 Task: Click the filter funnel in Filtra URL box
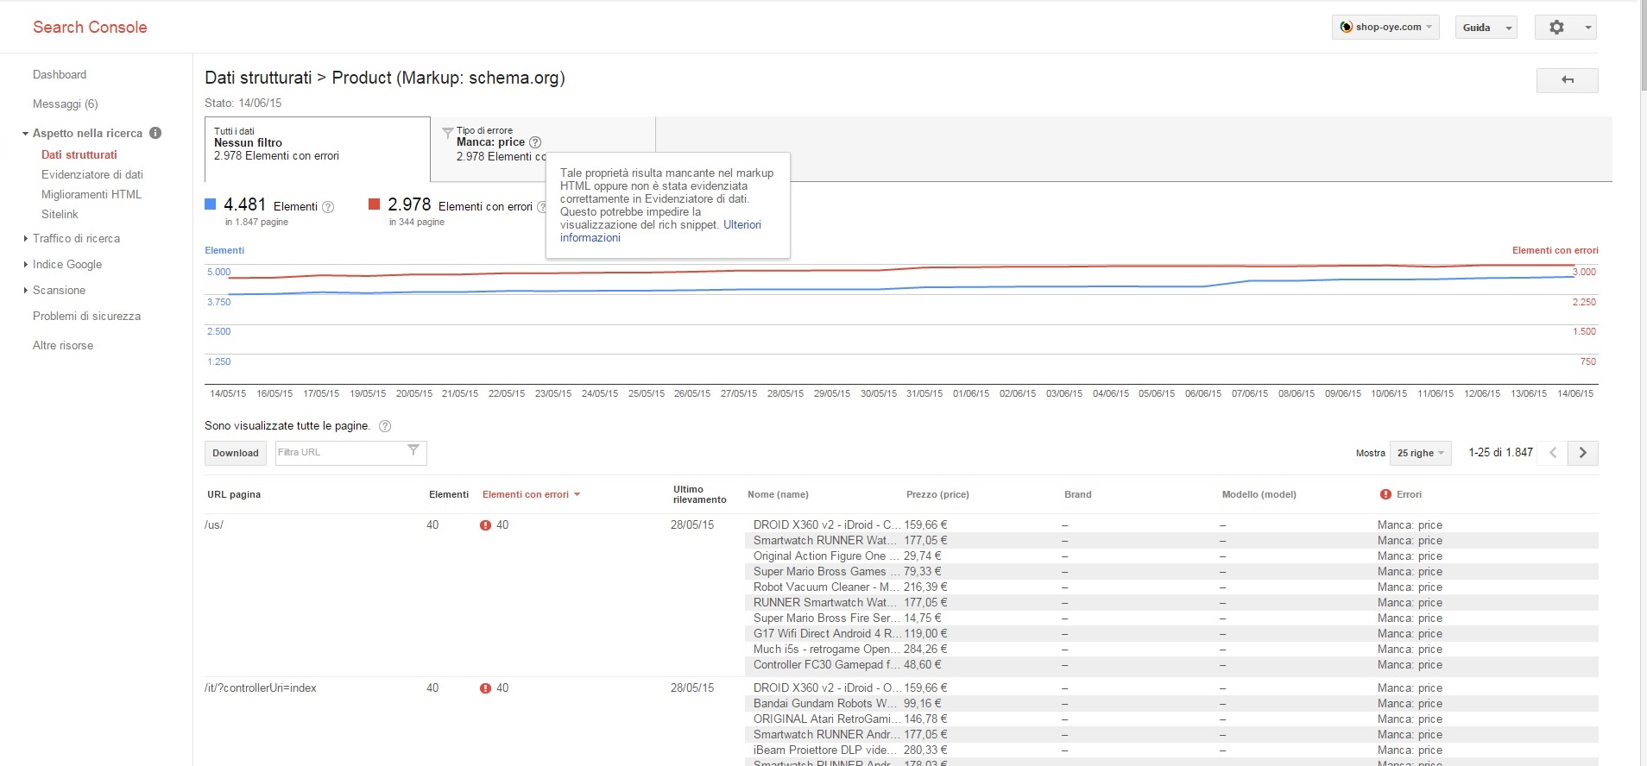[413, 450]
